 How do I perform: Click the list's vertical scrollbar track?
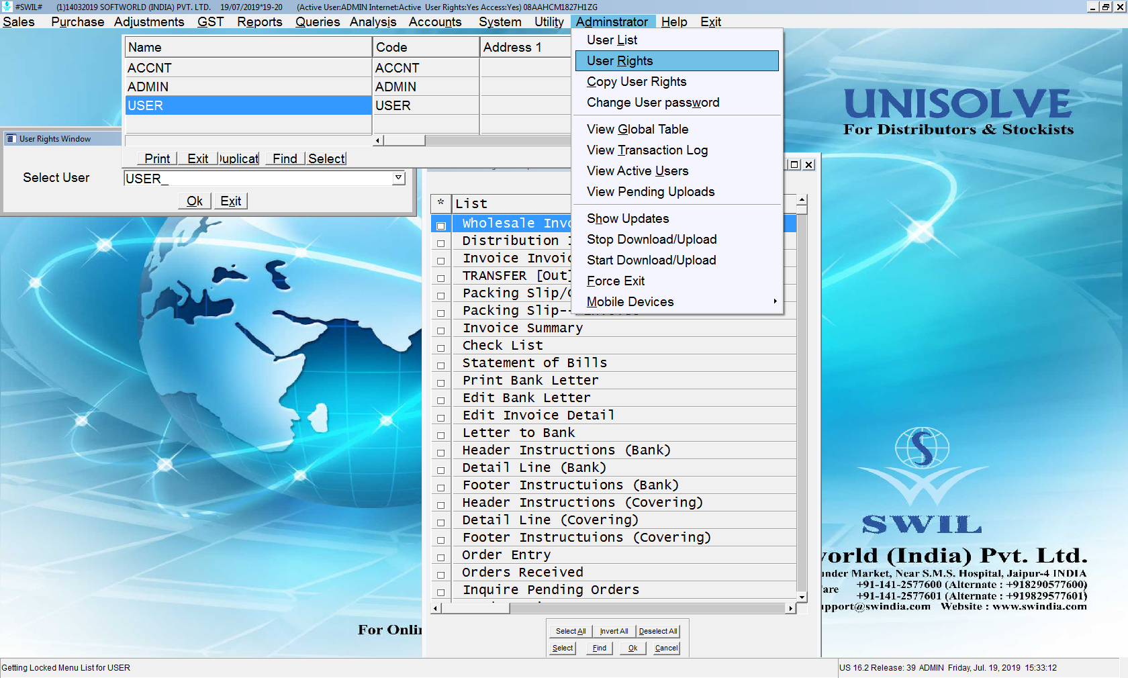(802, 403)
